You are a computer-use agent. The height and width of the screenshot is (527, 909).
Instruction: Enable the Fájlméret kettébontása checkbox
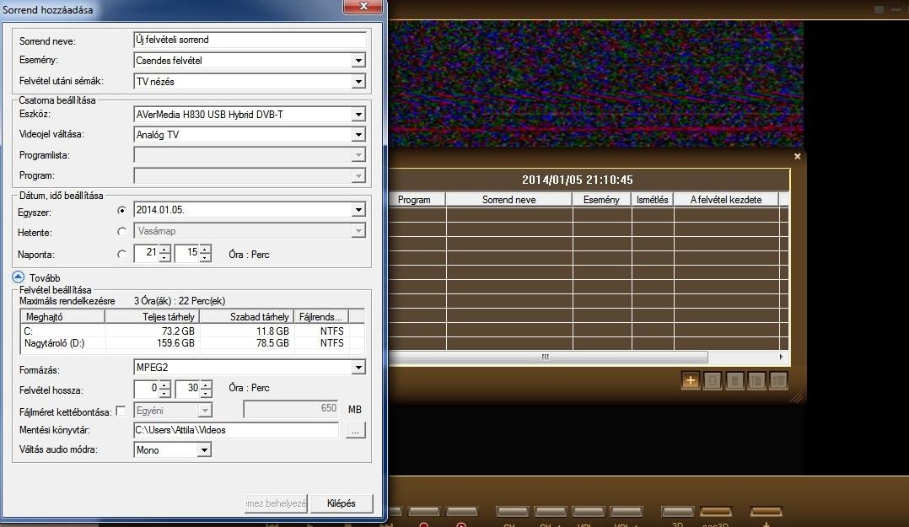tap(121, 411)
